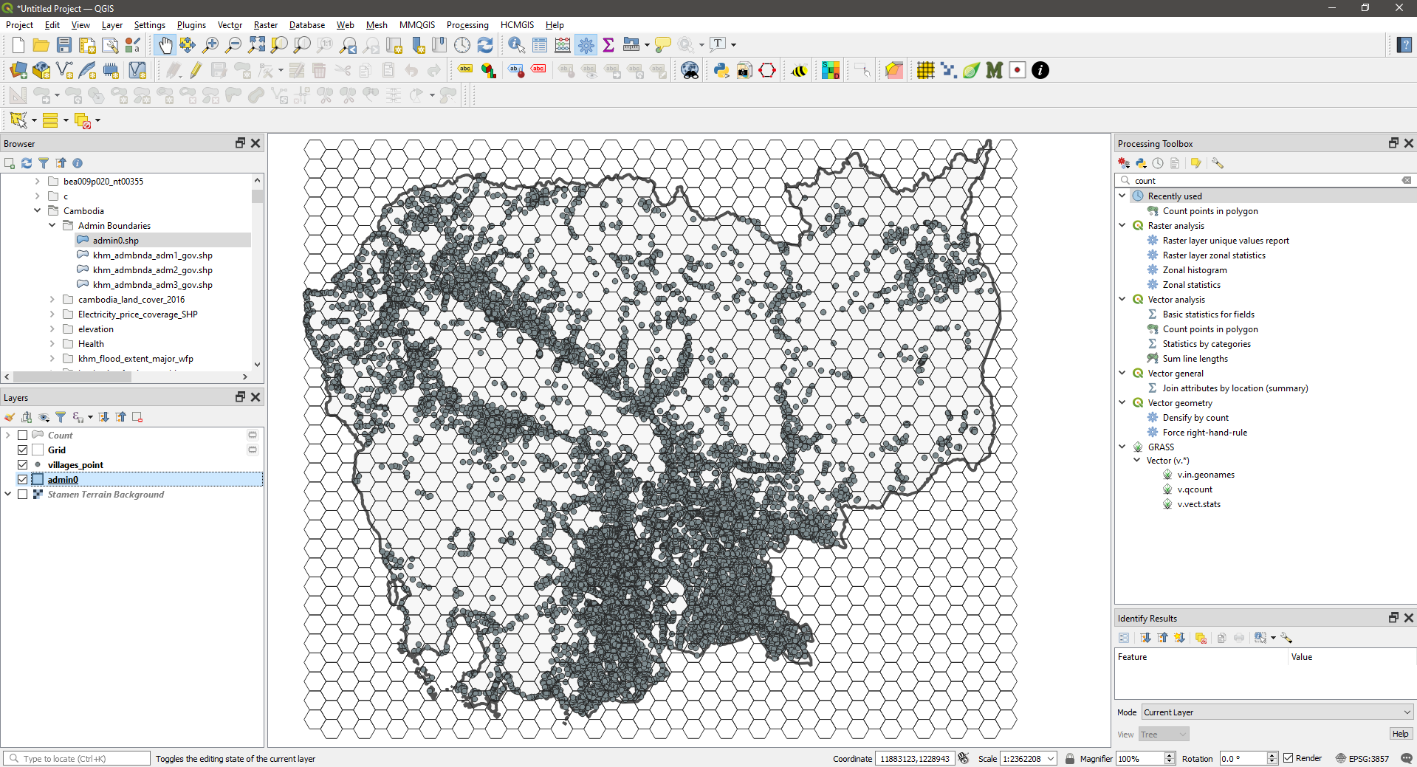This screenshot has height=767, width=1417.
Task: Click the MMQGIS M toolbar icon
Action: coord(995,70)
